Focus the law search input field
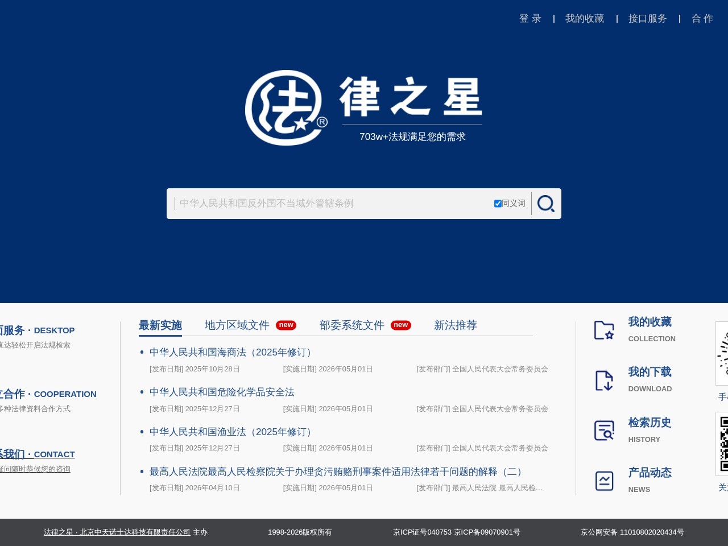Viewport: 728px width, 546px height. pos(333,204)
